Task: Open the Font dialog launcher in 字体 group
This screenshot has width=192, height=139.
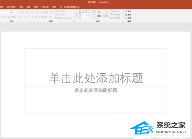Action: coord(28,21)
